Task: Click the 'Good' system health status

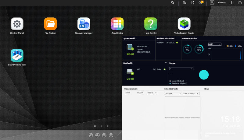Action: [x=130, y=54]
